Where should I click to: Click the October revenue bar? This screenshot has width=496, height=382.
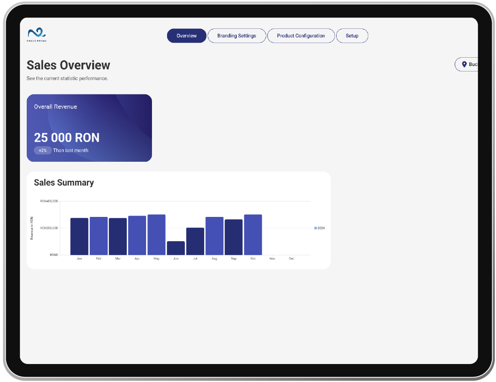click(253, 235)
